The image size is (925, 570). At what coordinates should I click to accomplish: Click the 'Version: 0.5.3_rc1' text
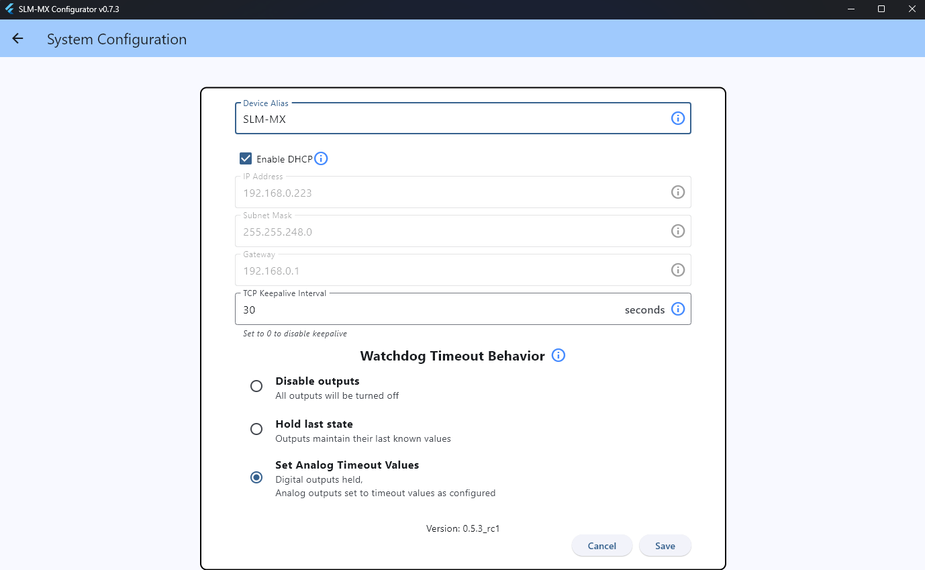[x=463, y=528]
